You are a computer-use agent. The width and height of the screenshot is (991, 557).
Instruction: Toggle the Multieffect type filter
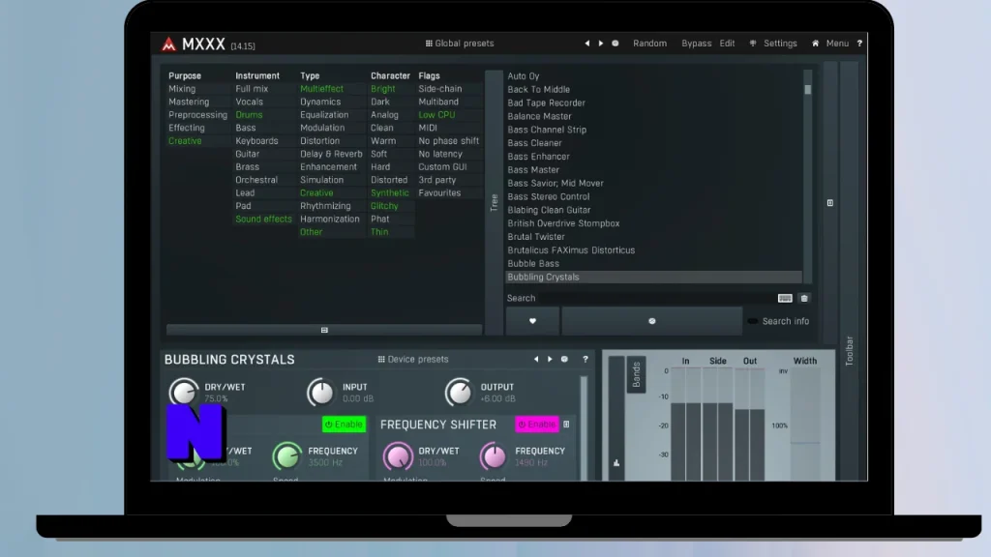[321, 89]
